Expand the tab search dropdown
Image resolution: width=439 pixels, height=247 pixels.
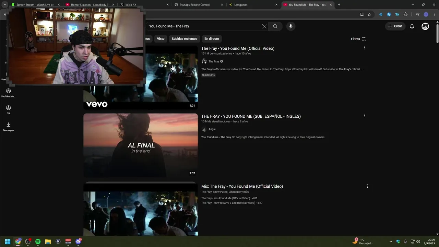click(4, 5)
